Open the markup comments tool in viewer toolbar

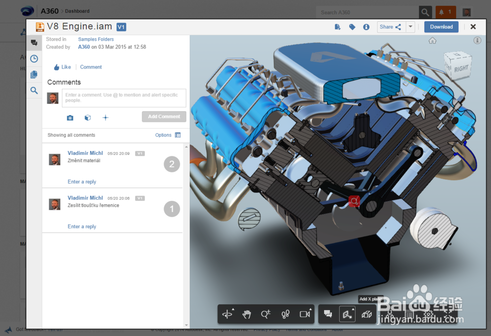tap(328, 314)
